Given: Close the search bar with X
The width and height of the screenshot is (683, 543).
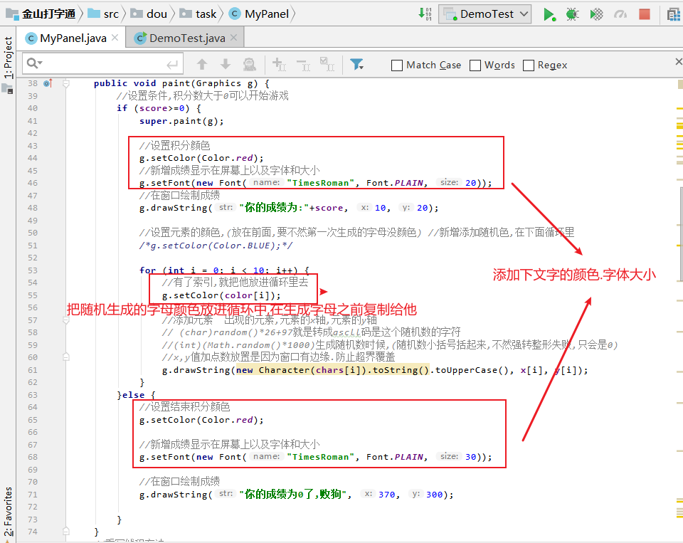Looking at the screenshot, I should (678, 62).
